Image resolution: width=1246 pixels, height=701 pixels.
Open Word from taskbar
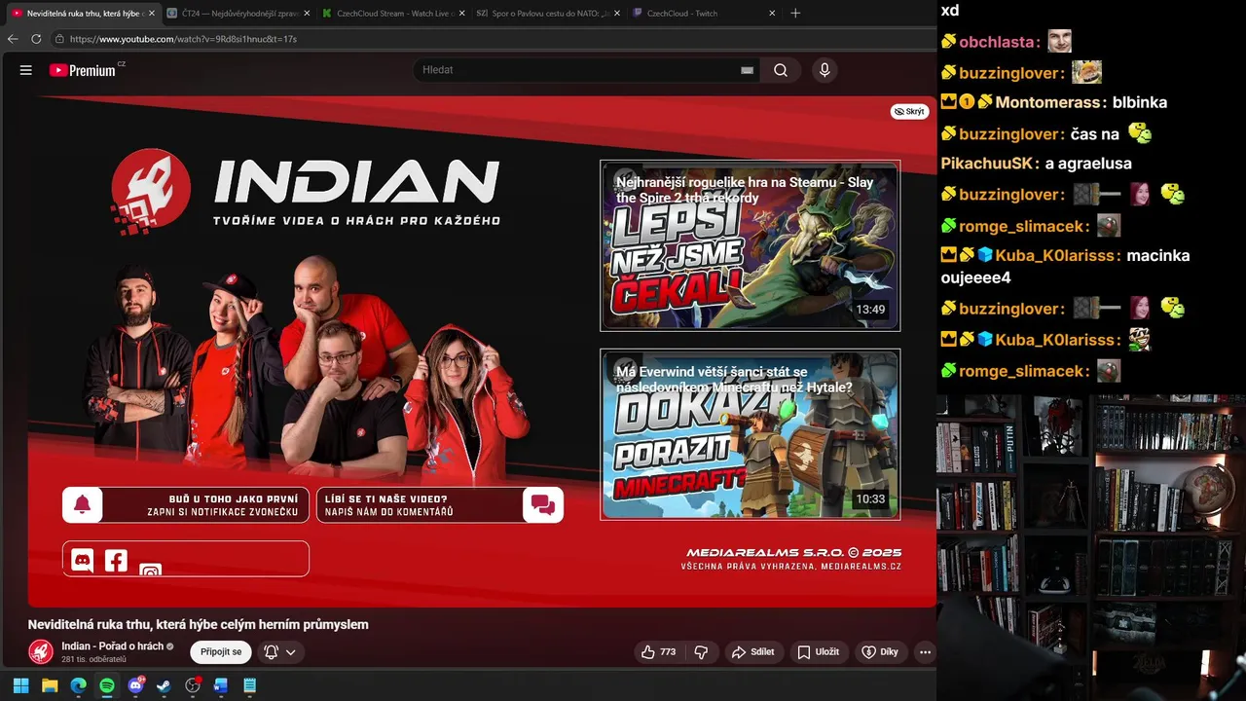point(221,685)
